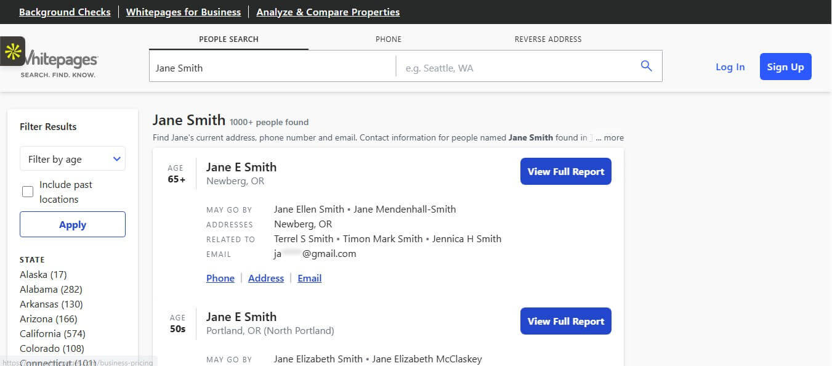
Task: View Full Report for Jane E Smith in Newberg
Action: coord(565,171)
